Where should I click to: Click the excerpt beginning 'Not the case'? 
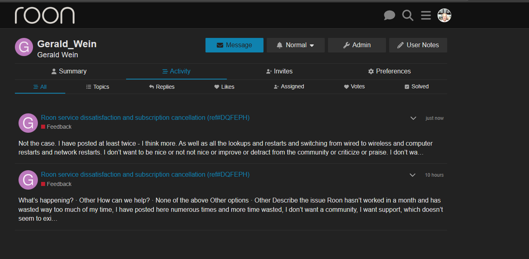pos(226,148)
